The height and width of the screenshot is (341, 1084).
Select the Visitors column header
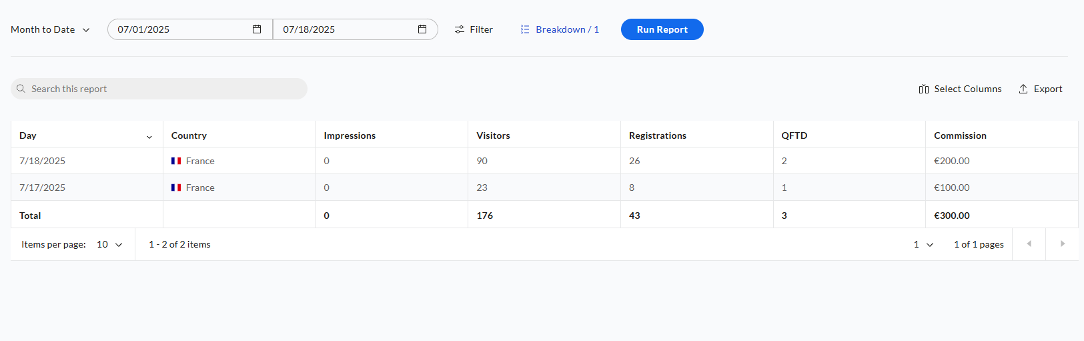coord(493,135)
